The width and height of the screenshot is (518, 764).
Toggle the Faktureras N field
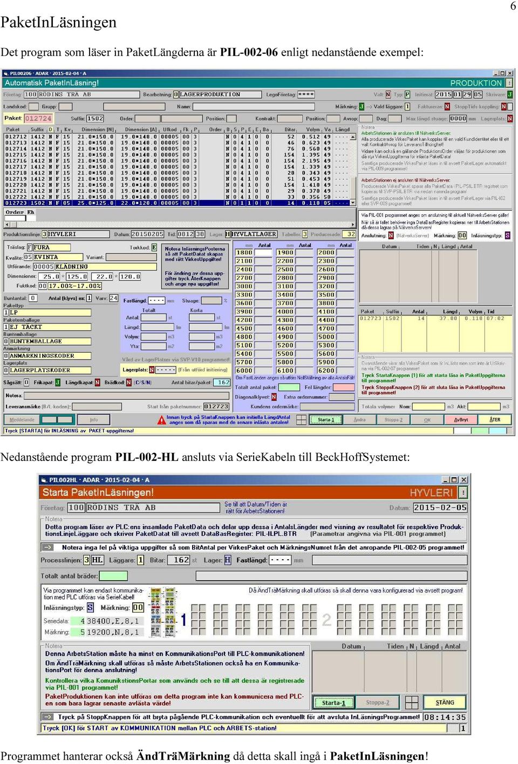coord(447,107)
